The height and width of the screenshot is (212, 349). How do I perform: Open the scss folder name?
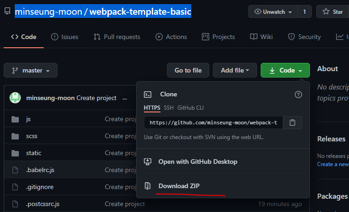pos(32,136)
